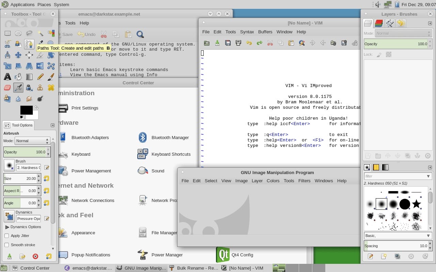Select the Heal tool
The width and height of the screenshot is (436, 272).
coord(51,88)
